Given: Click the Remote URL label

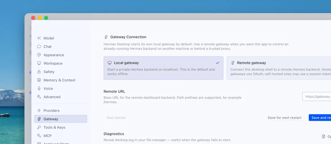Looking at the screenshot, I should 114,92.
